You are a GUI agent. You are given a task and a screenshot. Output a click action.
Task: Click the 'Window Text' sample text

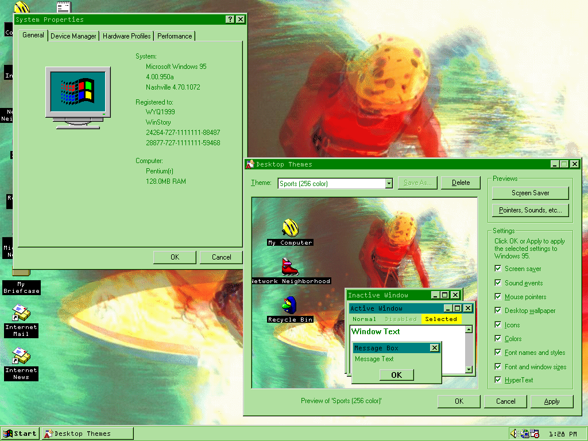376,331
